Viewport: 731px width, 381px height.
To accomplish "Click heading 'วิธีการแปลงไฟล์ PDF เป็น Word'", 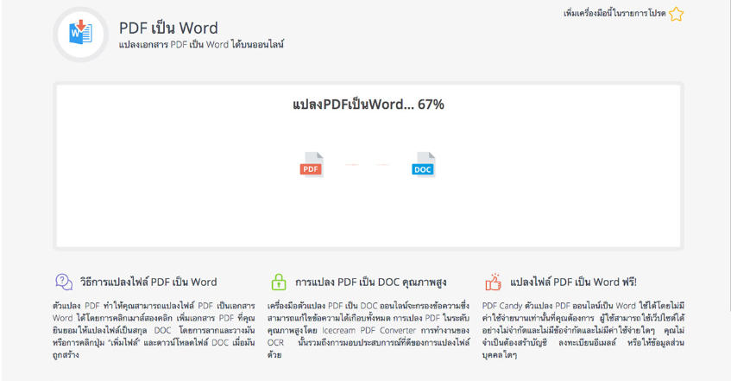I will click(x=148, y=282).
